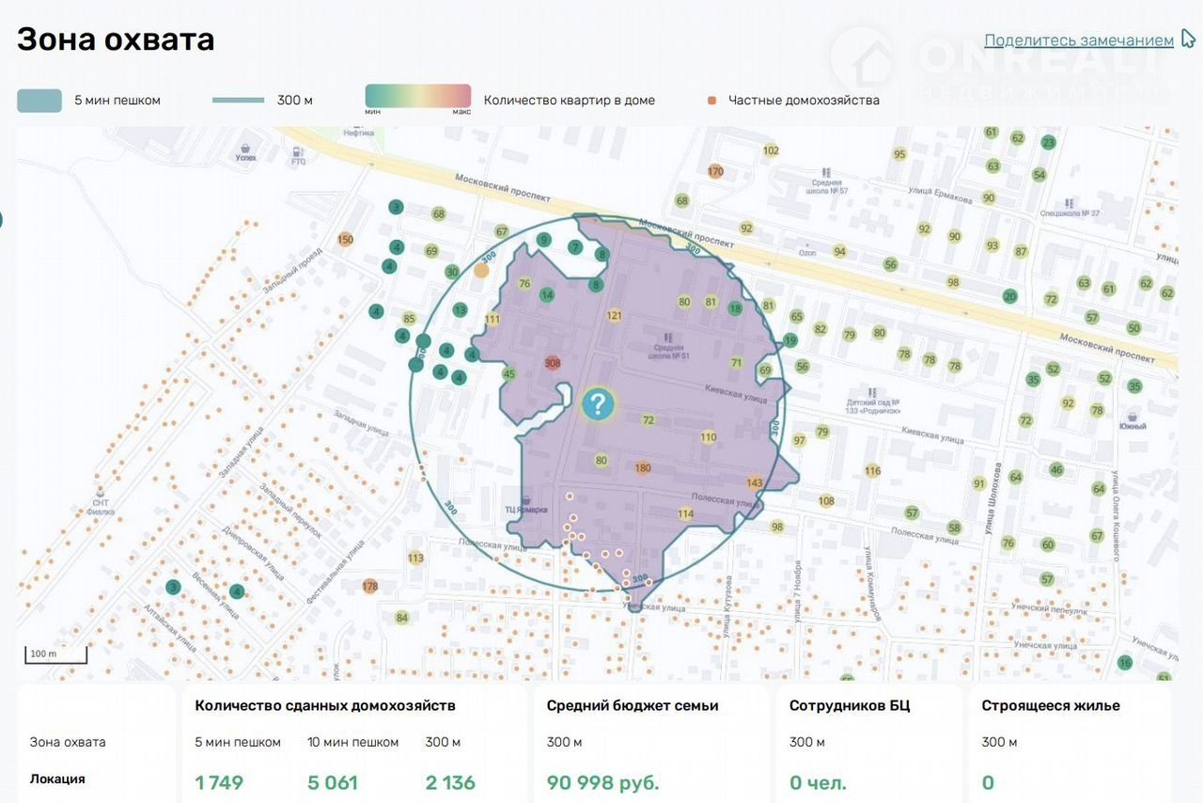The image size is (1203, 803).
Task: Click the Успех store icon
Action: point(246,148)
